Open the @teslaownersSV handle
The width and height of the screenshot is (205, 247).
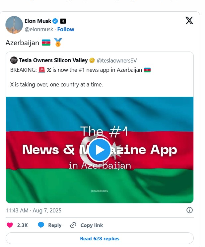click(117, 61)
